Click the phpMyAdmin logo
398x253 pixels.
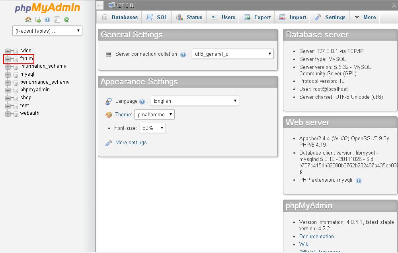click(47, 8)
